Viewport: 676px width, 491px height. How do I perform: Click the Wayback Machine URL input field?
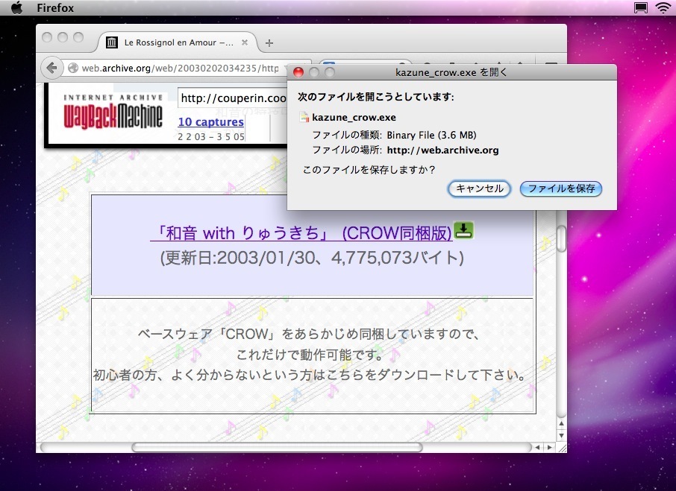pyautogui.click(x=233, y=98)
